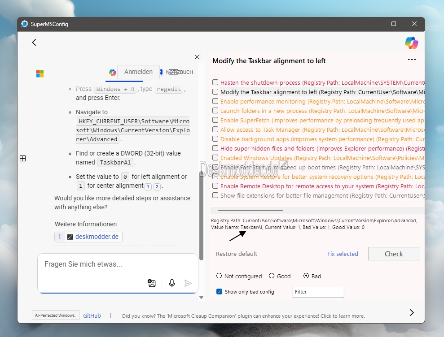Screen dimensions: 444x337
Task: Click the add image icon in chat box
Action: [152, 283]
